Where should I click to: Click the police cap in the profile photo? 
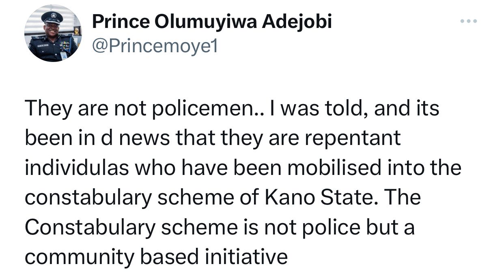[x=52, y=17]
